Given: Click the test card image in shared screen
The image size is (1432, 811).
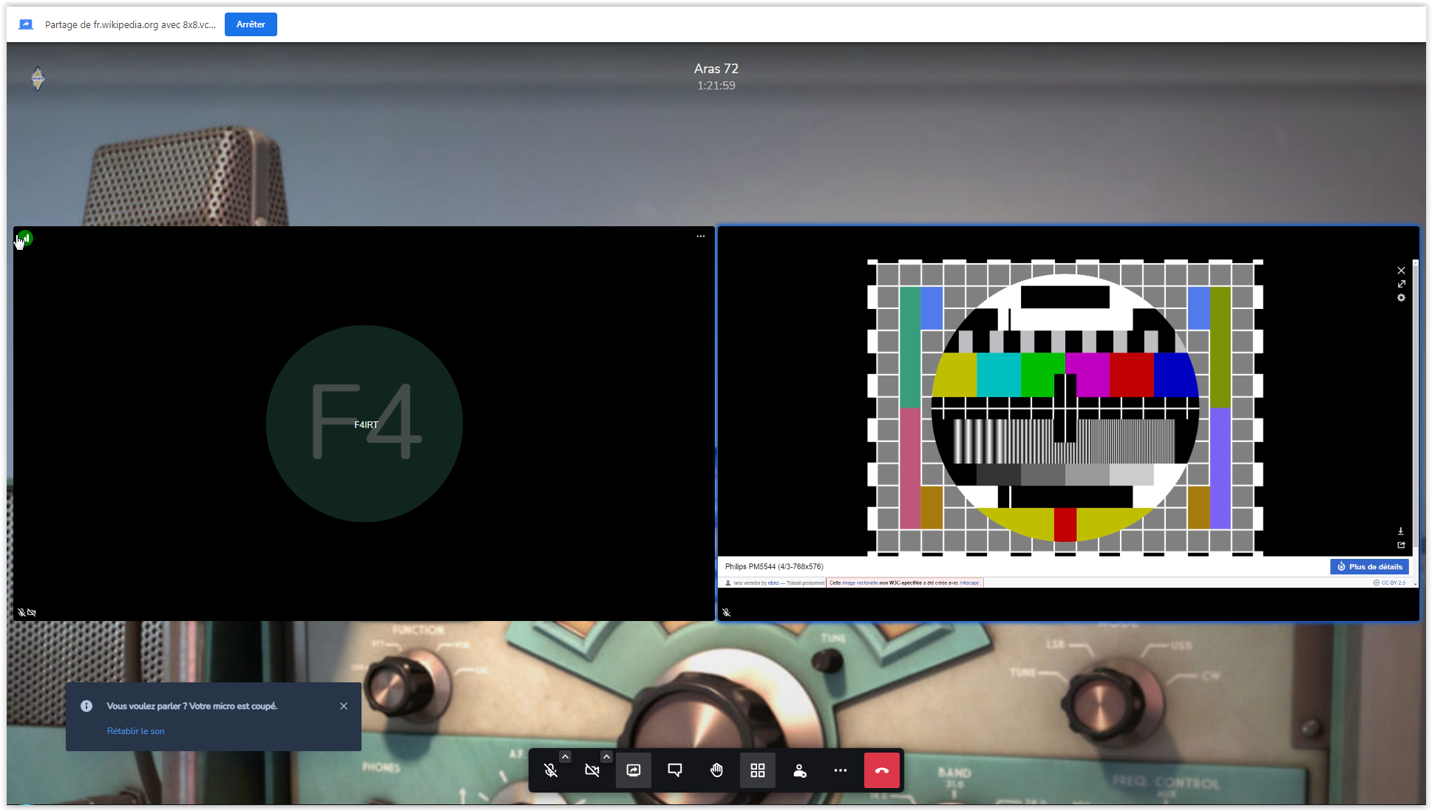Looking at the screenshot, I should [1065, 407].
